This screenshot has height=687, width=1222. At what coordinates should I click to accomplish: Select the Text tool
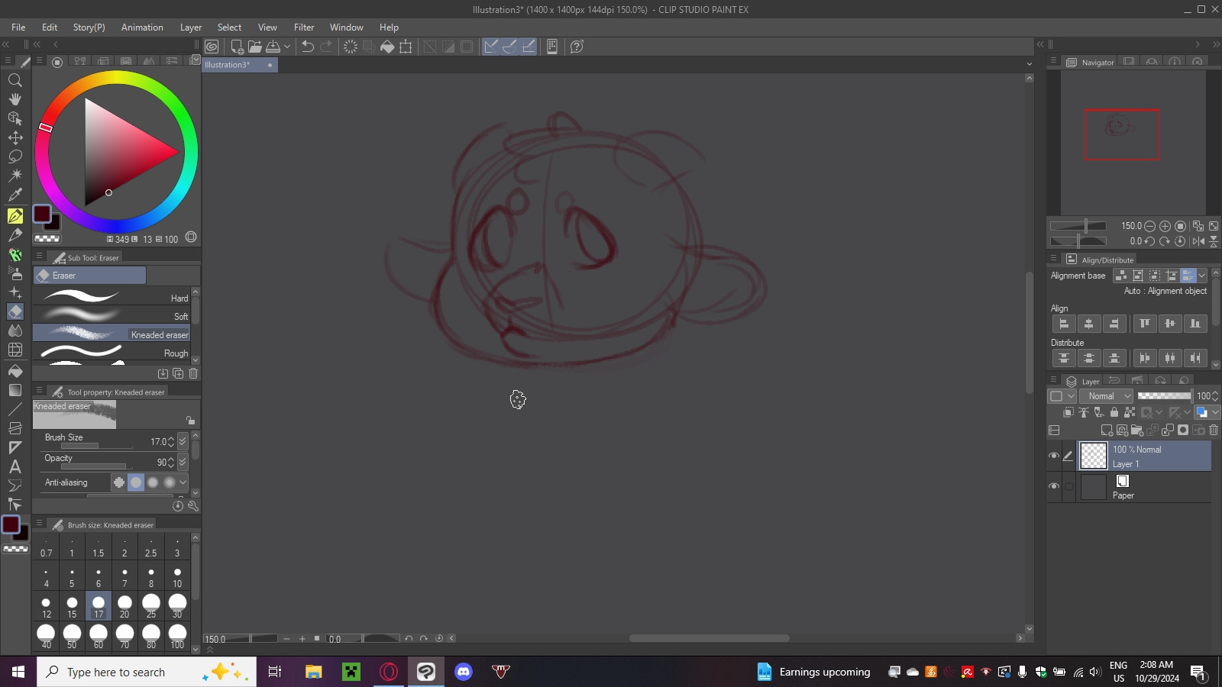(x=15, y=466)
